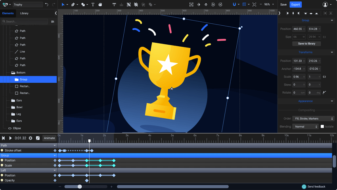The image size is (337, 190).
Task: Select the Bowl folder in elements tree
Action: (19, 107)
